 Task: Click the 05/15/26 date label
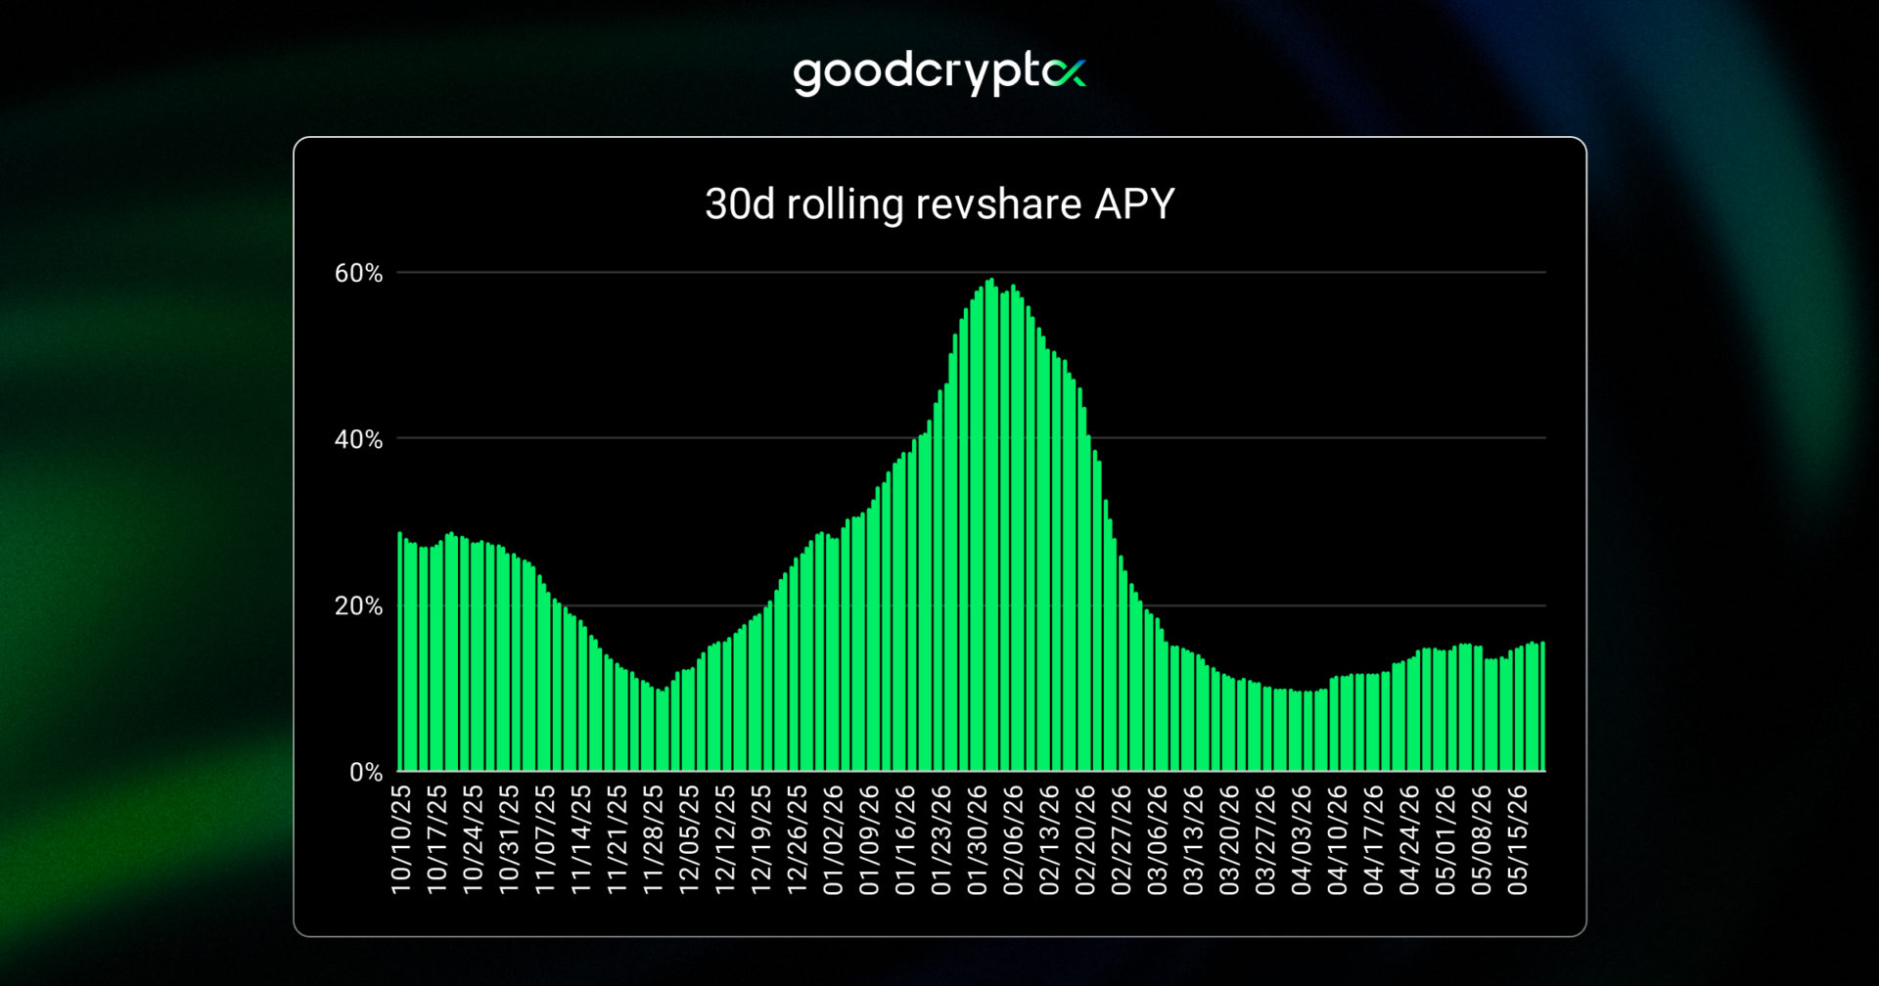pyautogui.click(x=1518, y=839)
